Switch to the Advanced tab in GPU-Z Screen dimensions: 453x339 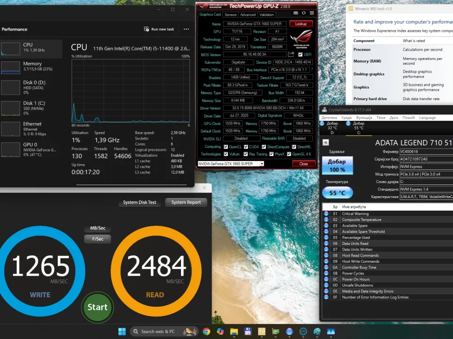[248, 15]
